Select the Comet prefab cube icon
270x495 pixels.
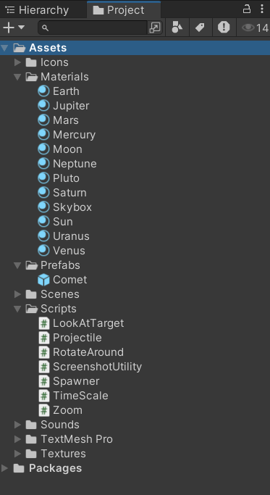(x=43, y=280)
